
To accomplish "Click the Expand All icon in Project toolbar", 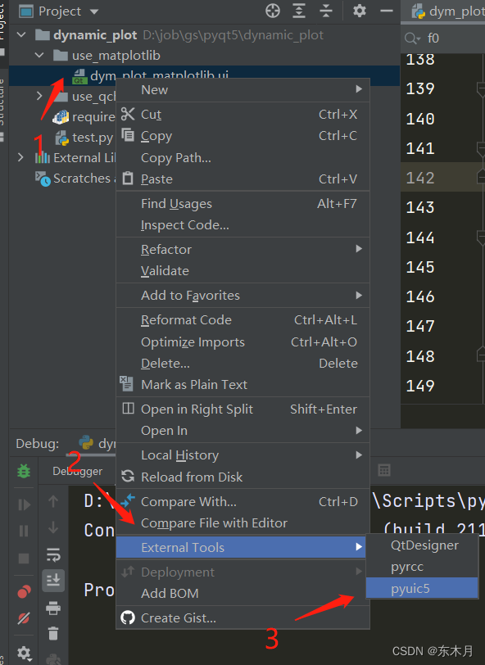I will tap(299, 11).
